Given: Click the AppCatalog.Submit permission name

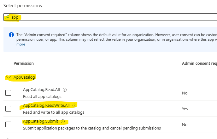Looking at the screenshot, I should 41,121.
